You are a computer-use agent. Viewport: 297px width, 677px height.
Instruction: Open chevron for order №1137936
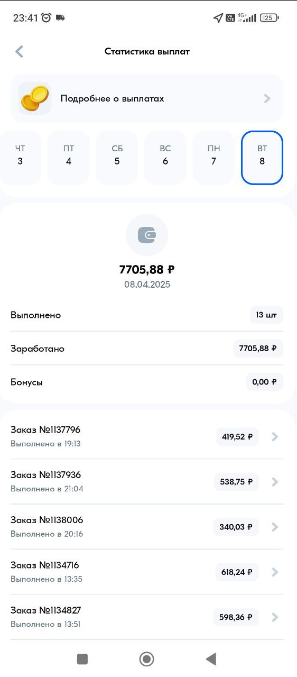[x=274, y=482]
